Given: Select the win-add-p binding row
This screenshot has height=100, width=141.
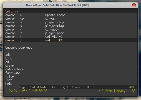Looking at the screenshot, I should coord(70,29).
